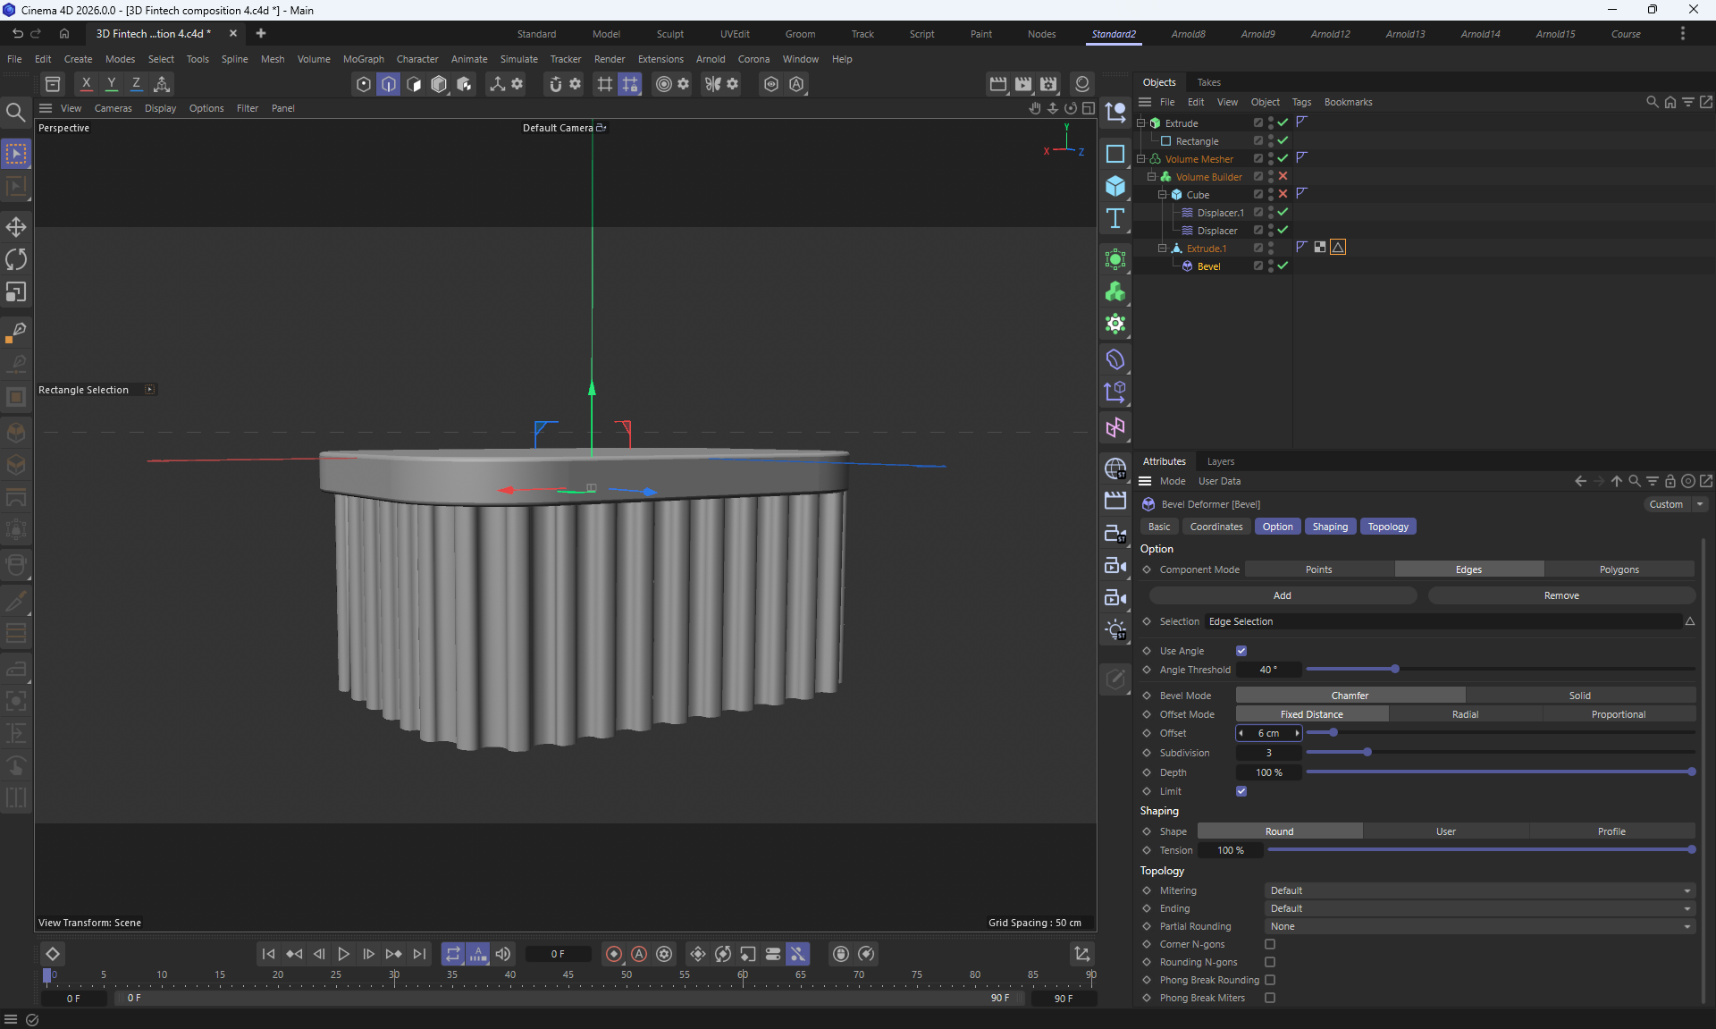Adjust the Angle Threshold slider

(x=1394, y=670)
